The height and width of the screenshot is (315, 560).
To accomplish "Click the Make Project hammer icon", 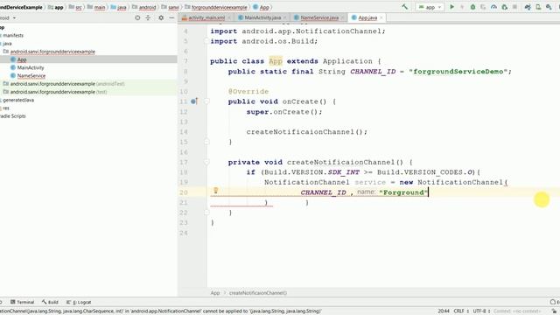I will pyautogui.click(x=404, y=7).
